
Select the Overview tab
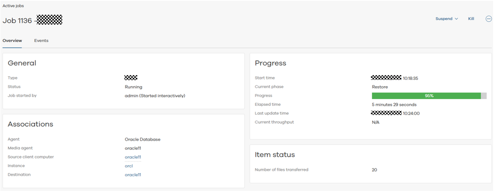tap(12, 41)
